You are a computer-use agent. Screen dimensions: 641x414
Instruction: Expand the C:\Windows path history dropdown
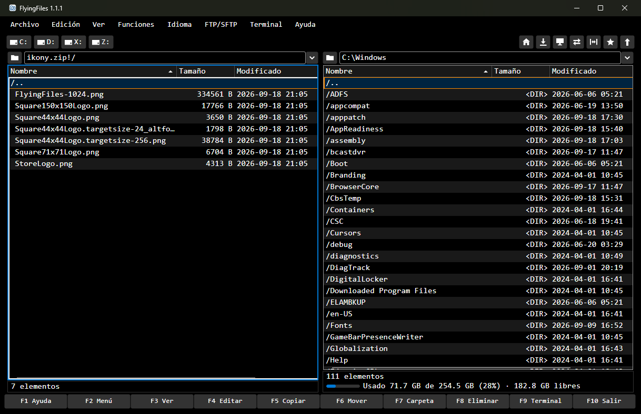point(627,58)
